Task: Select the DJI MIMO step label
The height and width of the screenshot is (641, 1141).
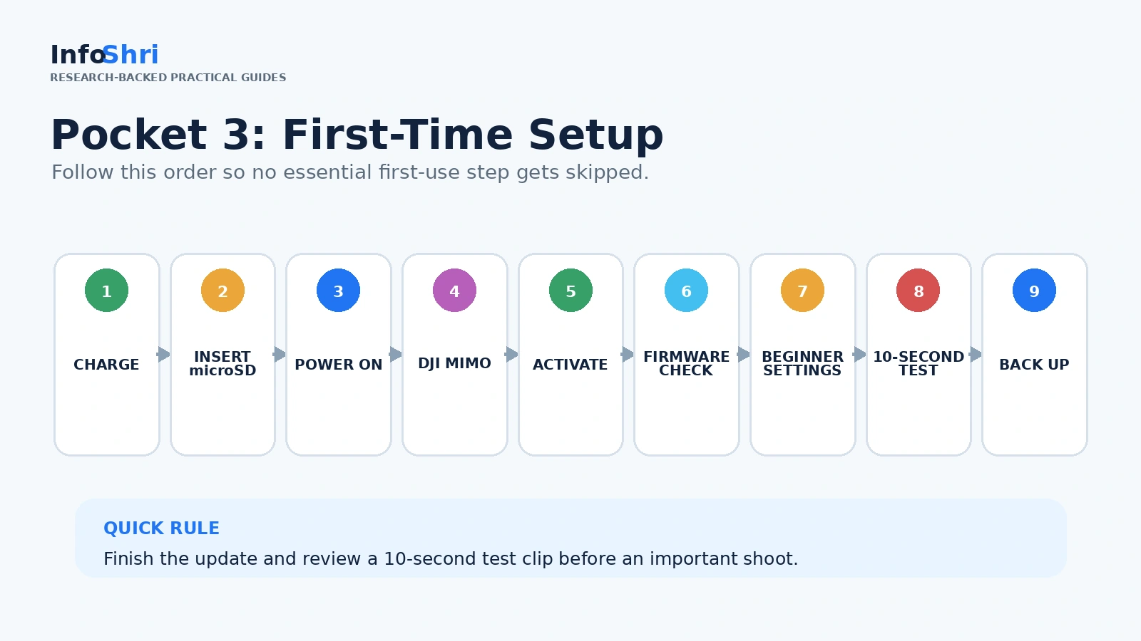Action: click(454, 363)
